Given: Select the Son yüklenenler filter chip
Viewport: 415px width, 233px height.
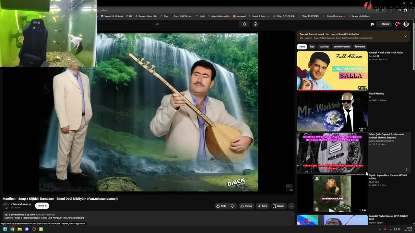Looking at the screenshot, I should (x=342, y=47).
